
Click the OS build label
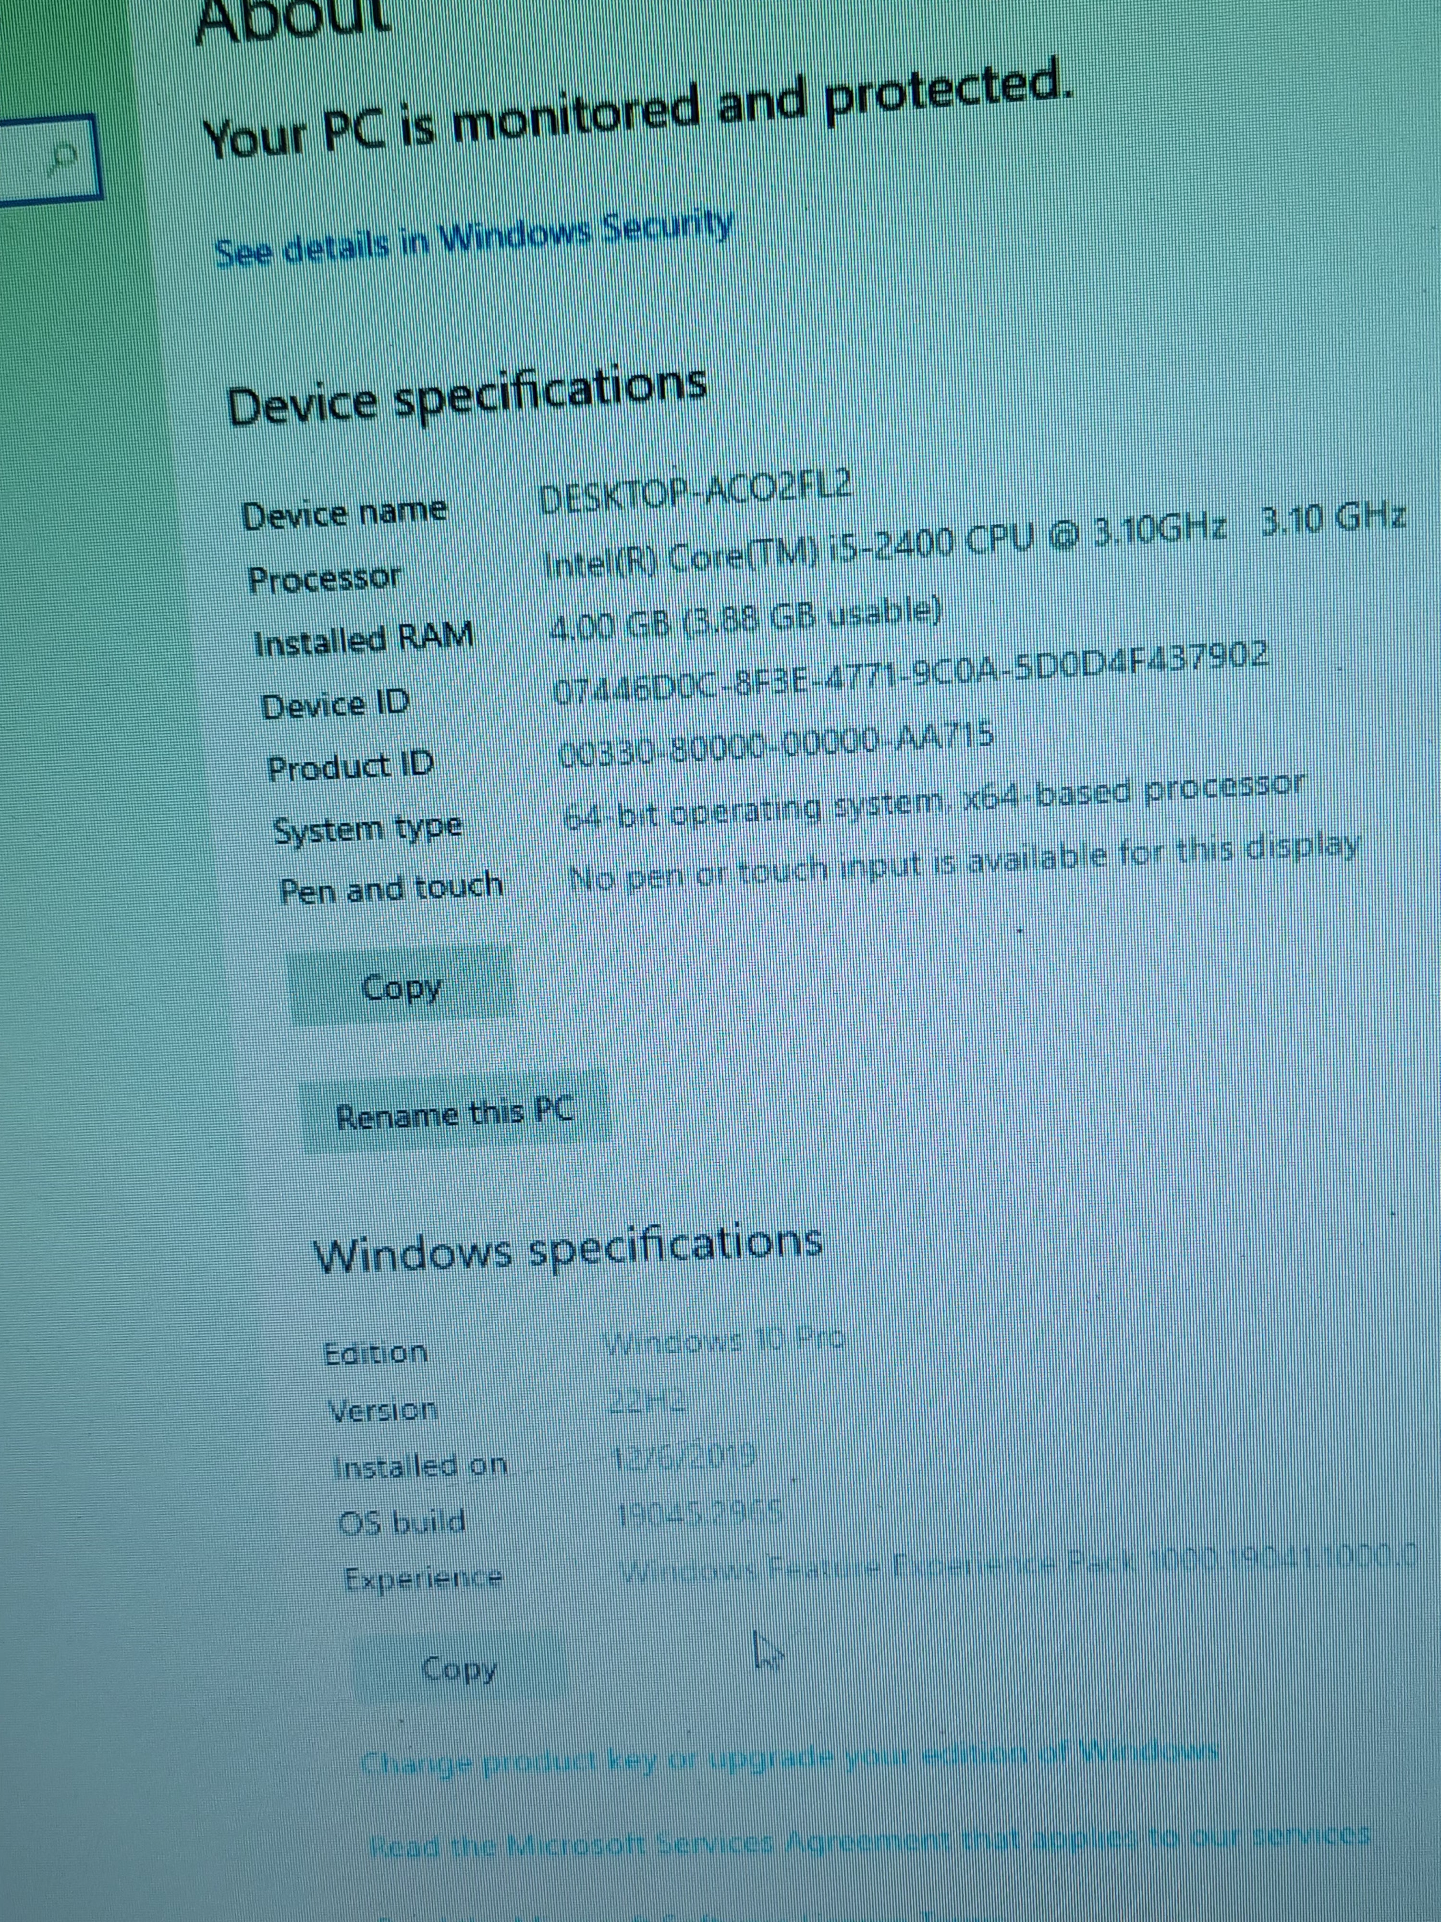click(x=402, y=1521)
